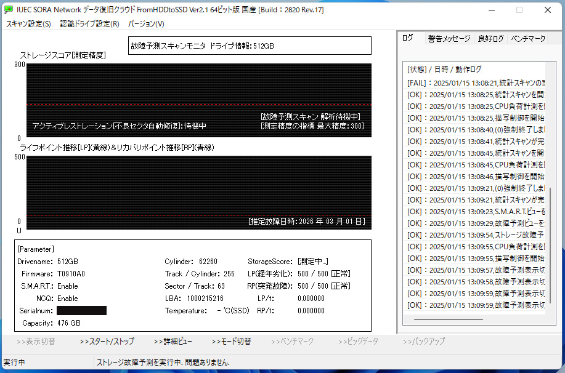Viewport: 565px width, 373px height.
Task: Click the >>スタート/ストップ button
Action: coord(107,342)
